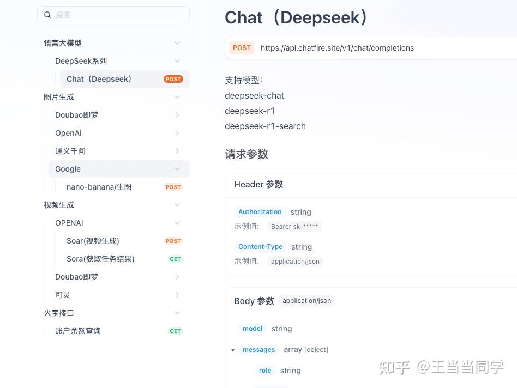Click the Chat（Deepseek）page title
Screen dimensions: 517x388
[x=296, y=17]
